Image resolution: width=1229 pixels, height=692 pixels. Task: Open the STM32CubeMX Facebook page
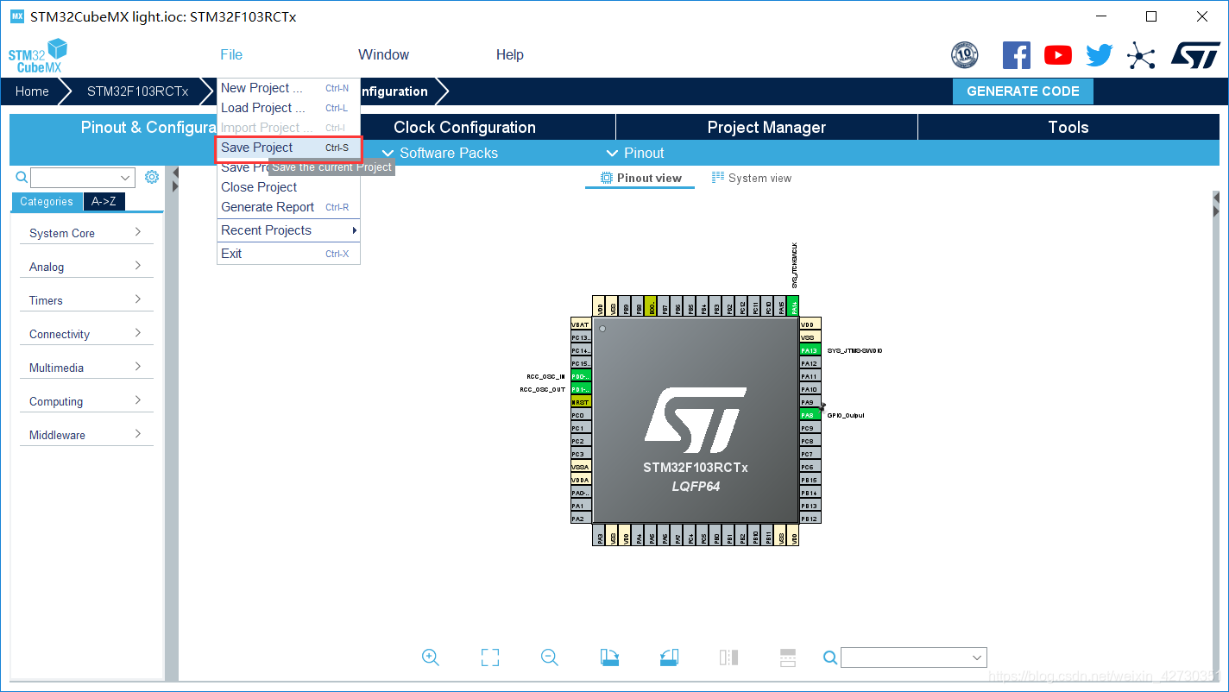(1016, 54)
